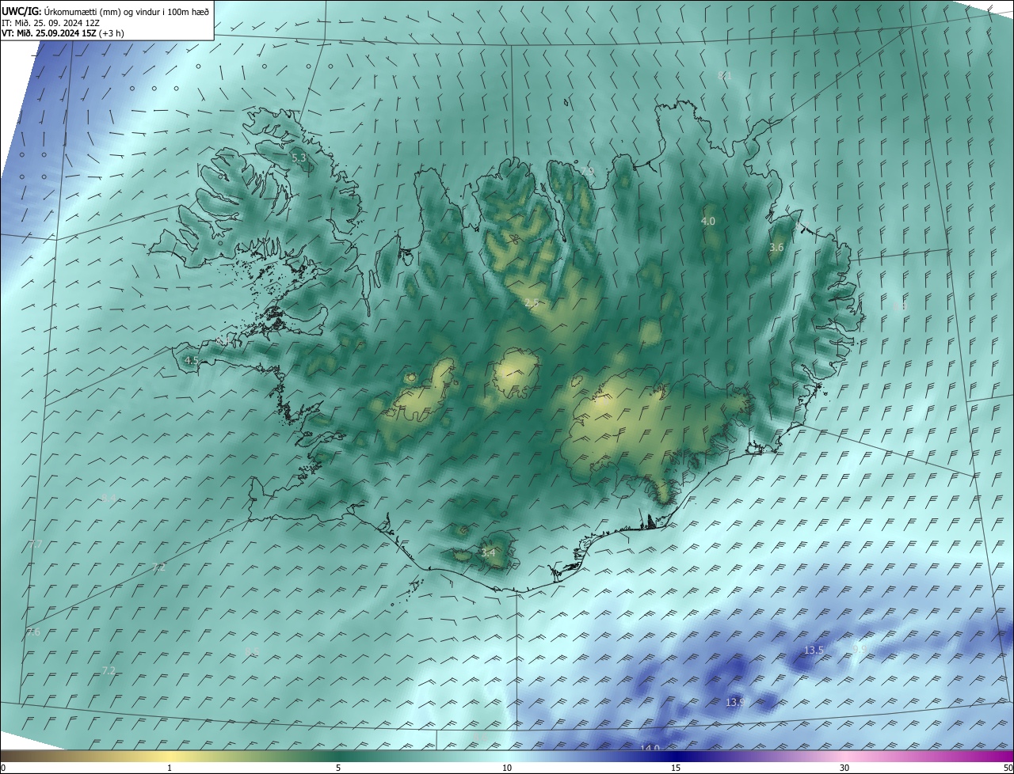Click the 3.4 value near the south coast
This screenshot has width=1014, height=774.
tap(488, 552)
